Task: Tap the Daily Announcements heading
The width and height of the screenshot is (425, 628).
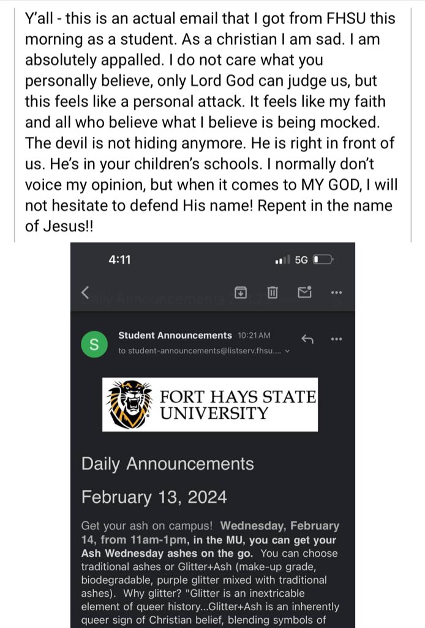Action: tap(168, 464)
